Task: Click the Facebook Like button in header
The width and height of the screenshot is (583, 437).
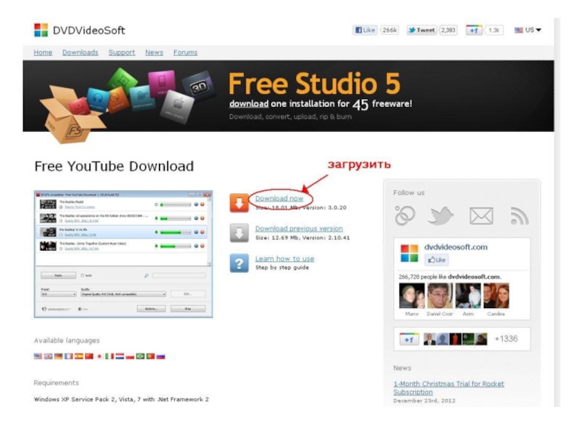Action: point(365,30)
